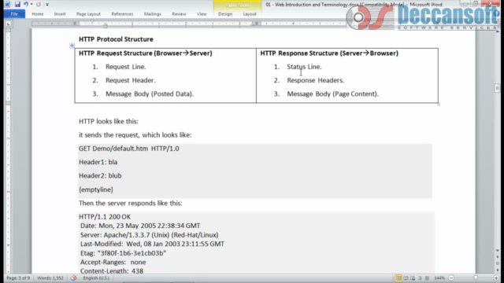Viewport: 504px width, 283px height.
Task: Click 'HTTP Request Structure' table header
Action: click(x=146, y=53)
